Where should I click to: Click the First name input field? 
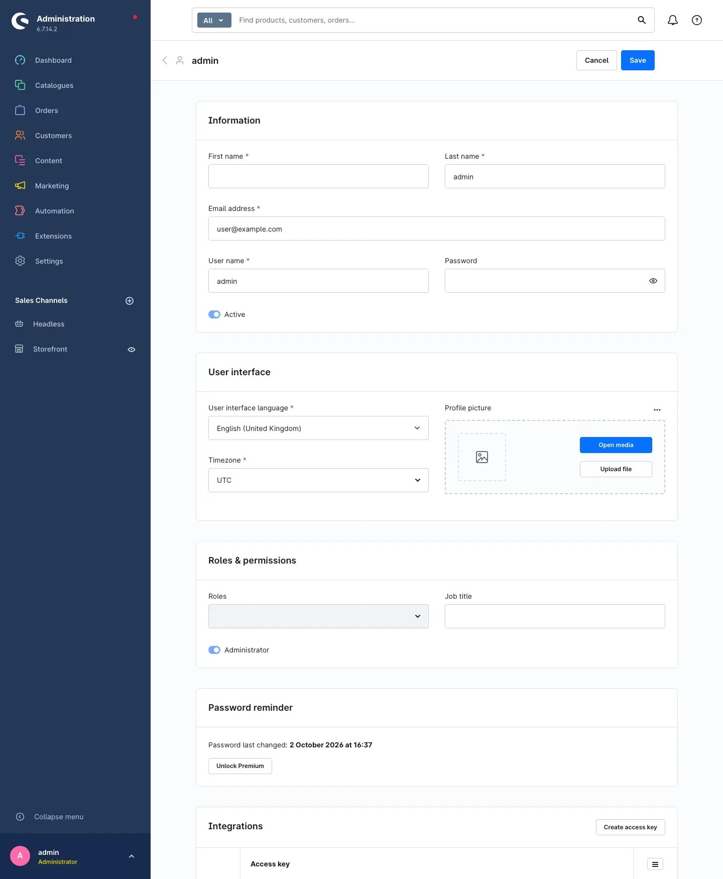pyautogui.click(x=318, y=176)
